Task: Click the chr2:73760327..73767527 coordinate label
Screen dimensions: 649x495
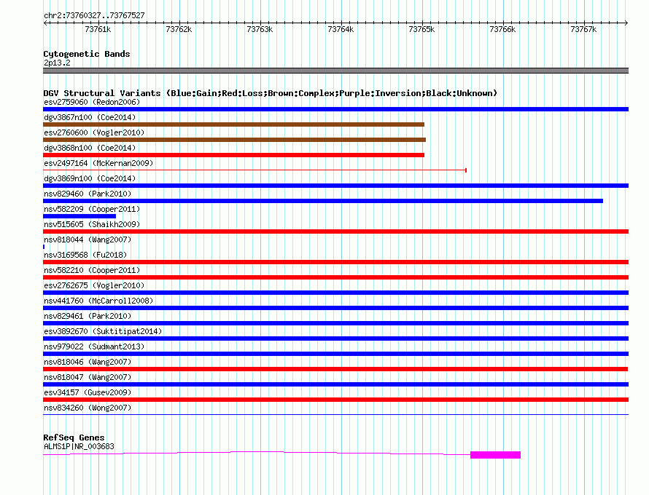Action: click(x=94, y=15)
